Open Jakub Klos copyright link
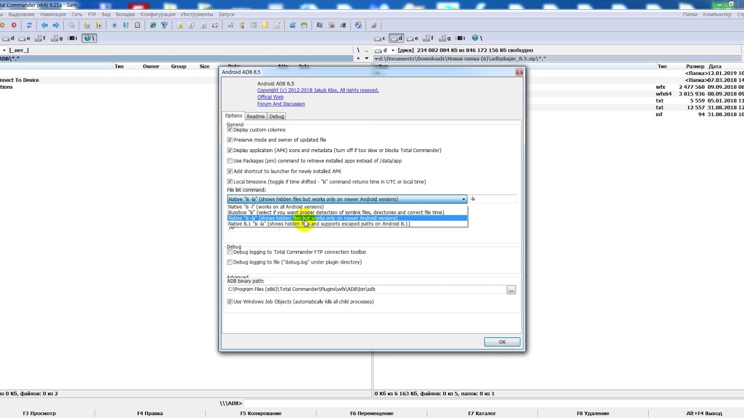The height and width of the screenshot is (418, 744). (318, 91)
